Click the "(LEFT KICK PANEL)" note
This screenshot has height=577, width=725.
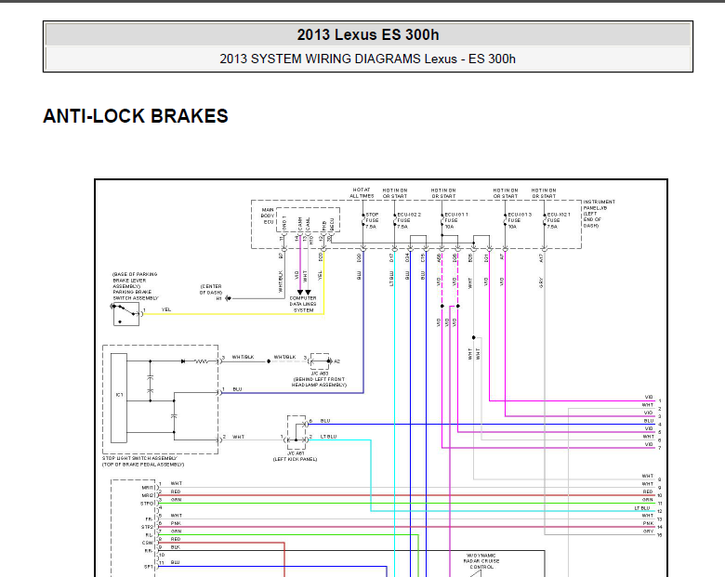295,459
